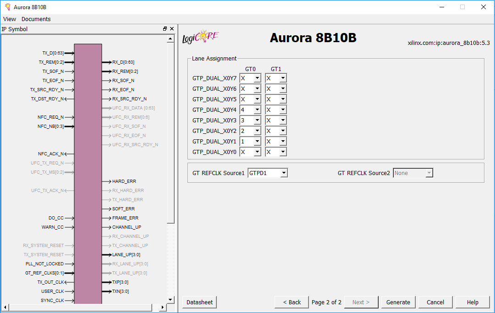The height and width of the screenshot is (313, 495).
Task: Click the up arrow of the IP Symbol scrollbar
Action: [170, 38]
